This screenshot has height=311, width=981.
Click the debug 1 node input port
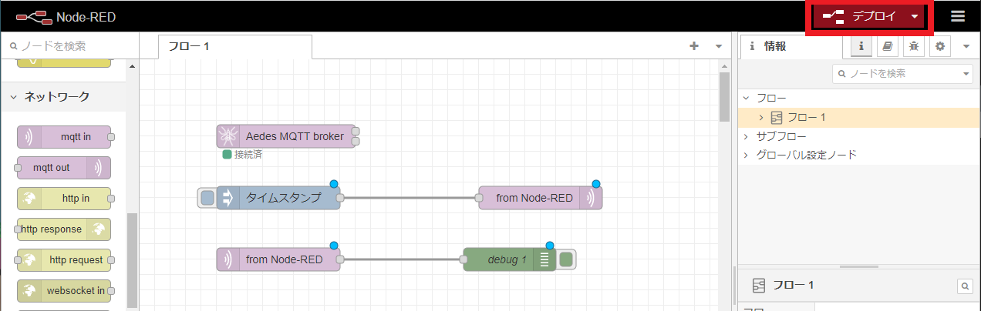tap(464, 259)
